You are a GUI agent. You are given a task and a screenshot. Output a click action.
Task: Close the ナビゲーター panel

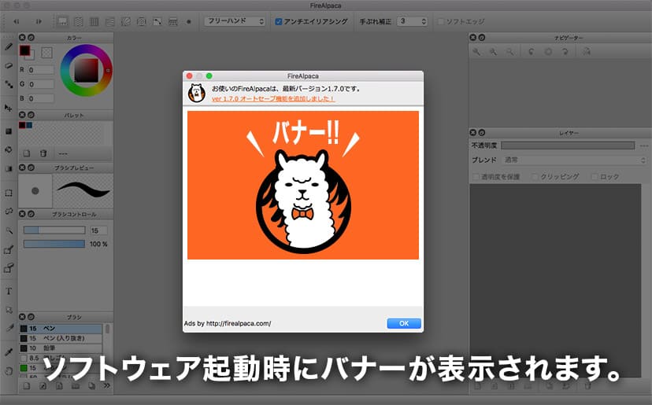pyautogui.click(x=473, y=38)
